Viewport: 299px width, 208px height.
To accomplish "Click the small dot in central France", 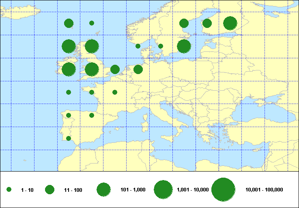I will coord(115,92).
